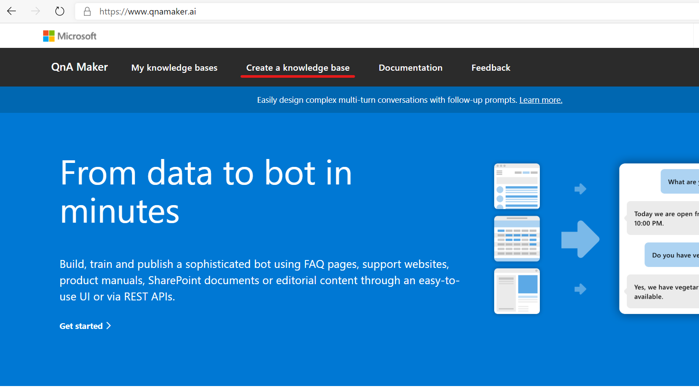This screenshot has width=699, height=390.
Task: Click the 'From data to bot in minutes' heading
Action: pyautogui.click(x=206, y=192)
